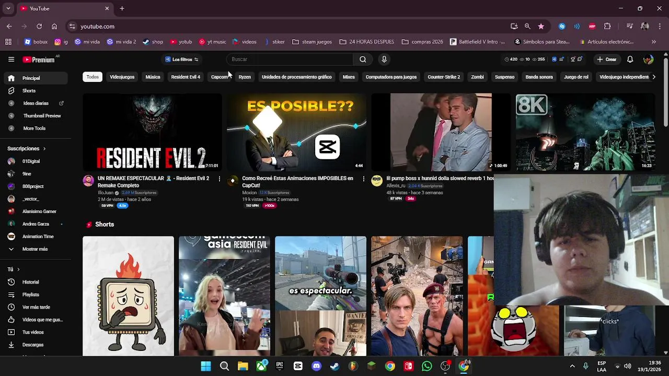Image resolution: width=669 pixels, height=376 pixels.
Task: Open the Andres Garza subscription
Action: [34, 224]
